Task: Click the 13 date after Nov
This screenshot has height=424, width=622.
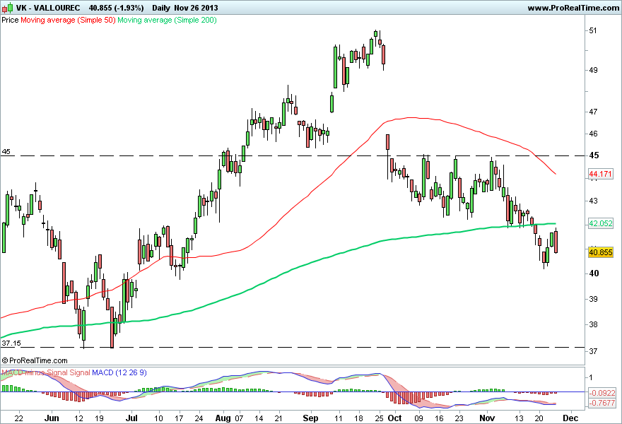Action: pyautogui.click(x=519, y=418)
